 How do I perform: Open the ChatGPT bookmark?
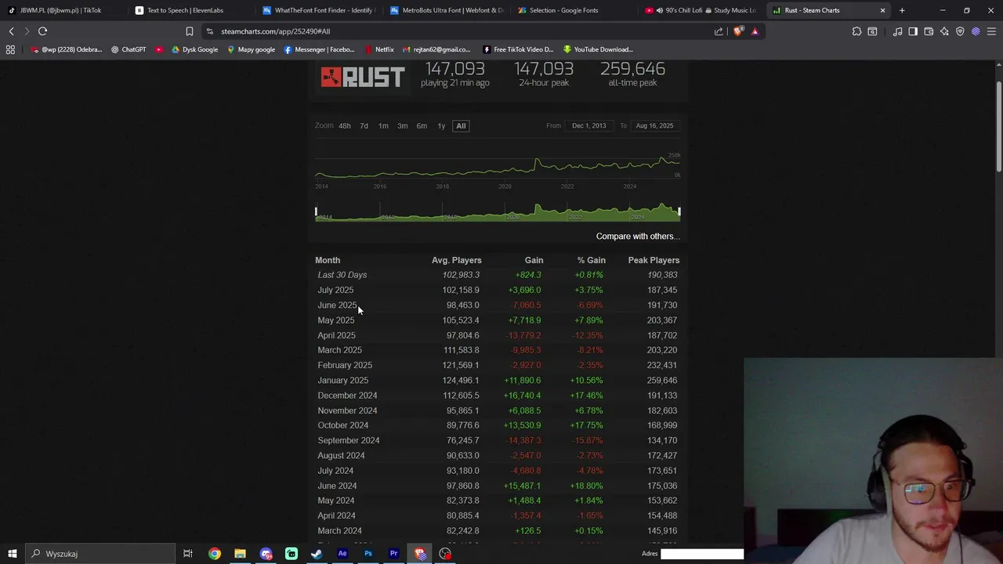[129, 49]
